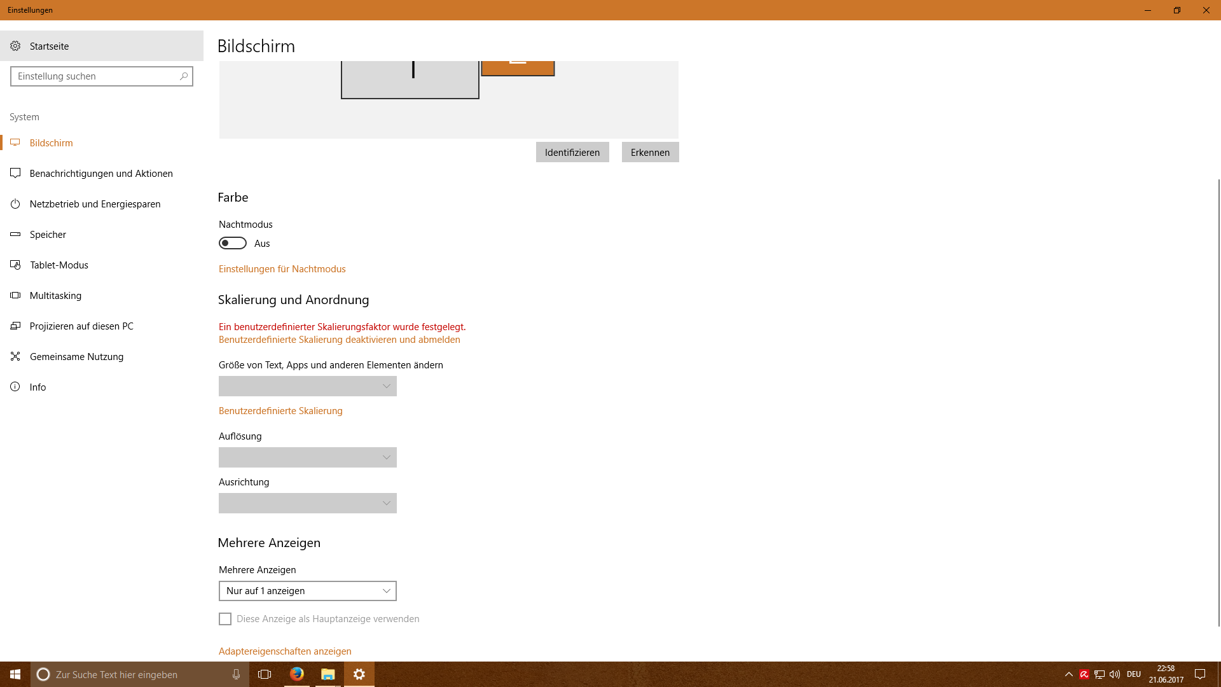Click the Info circle icon in sidebar
1221x687 pixels.
coord(15,387)
